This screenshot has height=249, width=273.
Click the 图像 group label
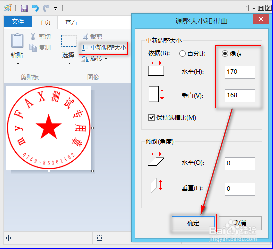pyautogui.click(x=93, y=77)
